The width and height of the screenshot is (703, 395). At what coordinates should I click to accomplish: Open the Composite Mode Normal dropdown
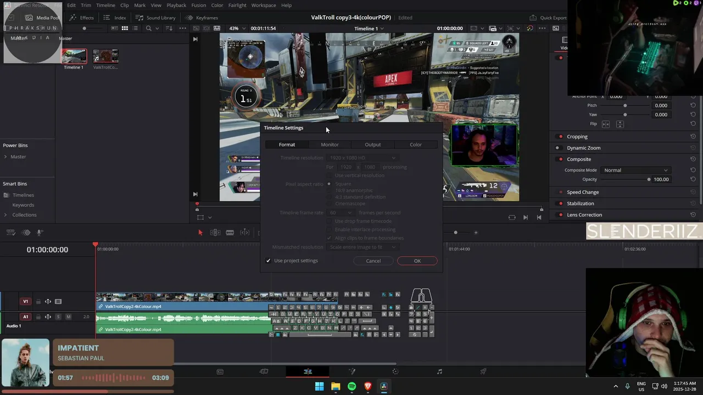pos(635,170)
